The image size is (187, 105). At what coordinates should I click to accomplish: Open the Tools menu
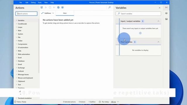(40, 3)
